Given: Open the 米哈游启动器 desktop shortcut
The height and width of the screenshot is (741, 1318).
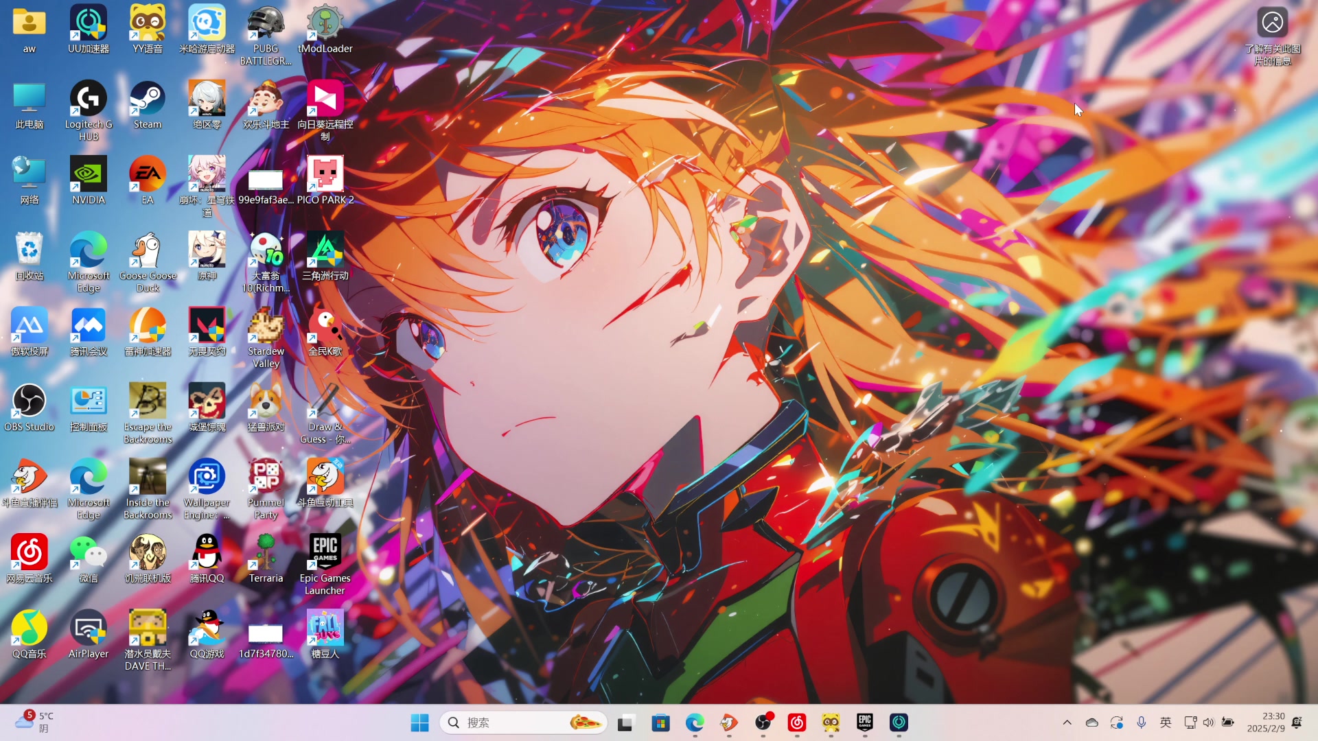Looking at the screenshot, I should 207,30.
